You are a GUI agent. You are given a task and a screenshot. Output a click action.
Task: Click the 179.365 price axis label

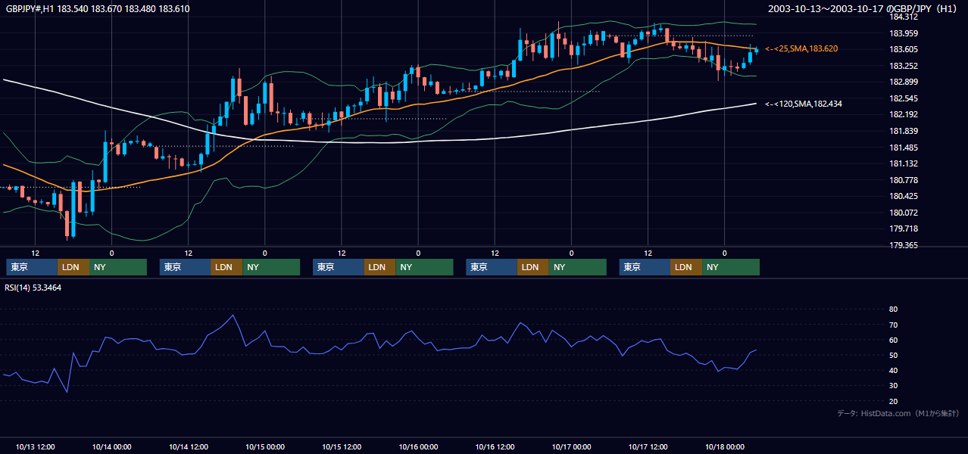904,245
